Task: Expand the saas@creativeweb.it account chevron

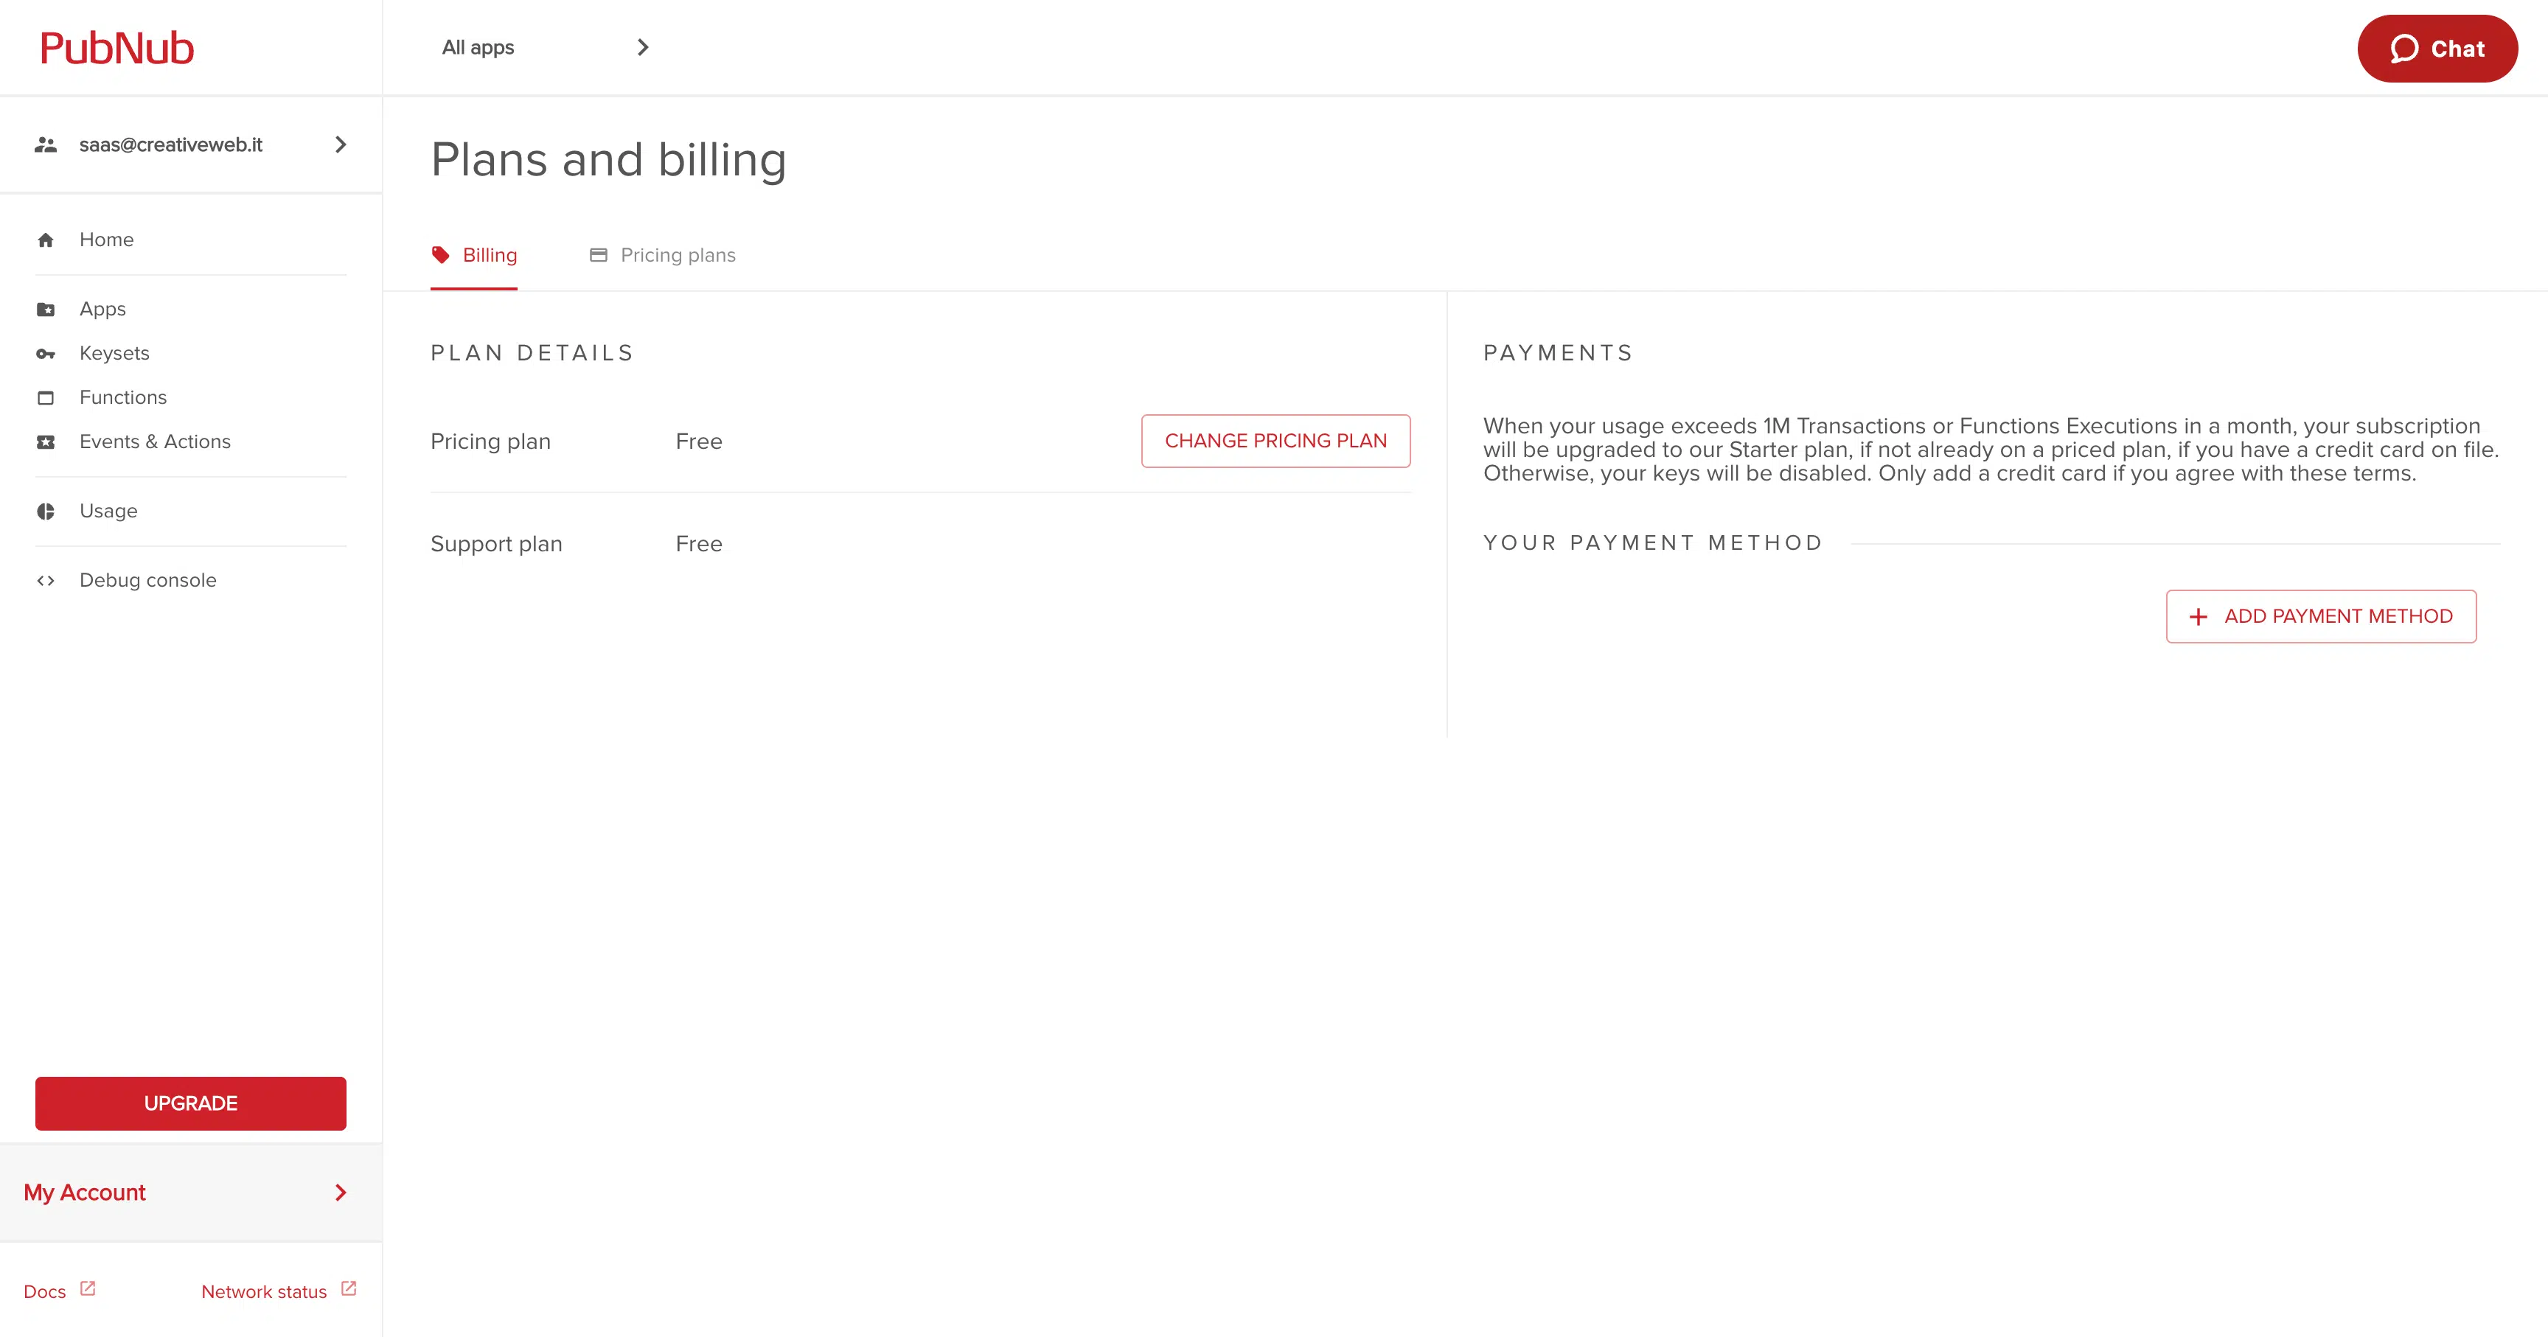Action: click(x=341, y=144)
